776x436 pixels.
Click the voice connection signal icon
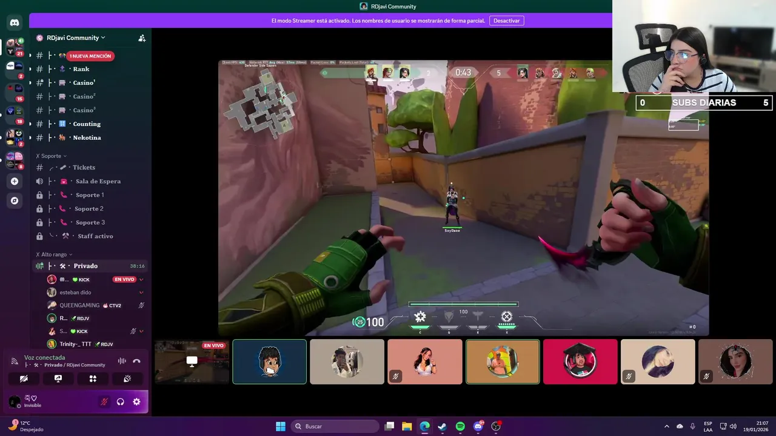tap(15, 361)
